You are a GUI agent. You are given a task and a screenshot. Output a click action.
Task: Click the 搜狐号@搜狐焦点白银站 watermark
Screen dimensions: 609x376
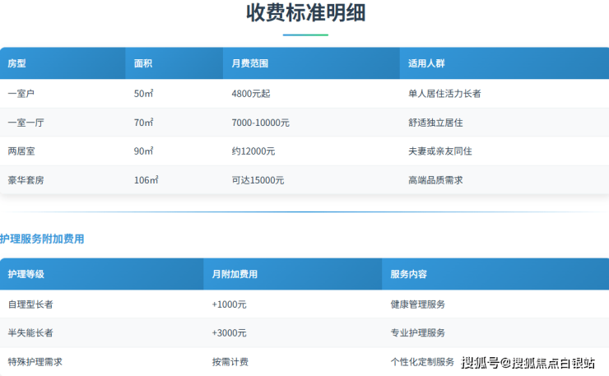(x=532, y=363)
